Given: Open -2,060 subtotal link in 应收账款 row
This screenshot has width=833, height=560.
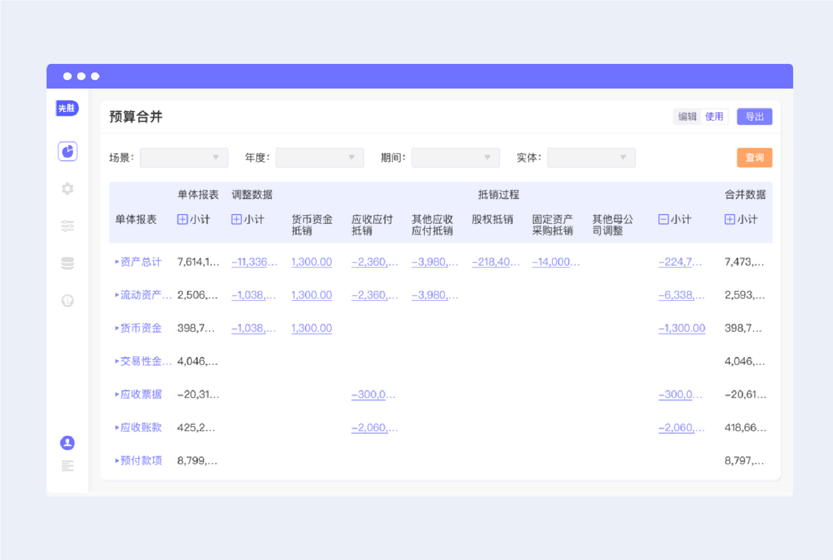Looking at the screenshot, I should tap(682, 427).
